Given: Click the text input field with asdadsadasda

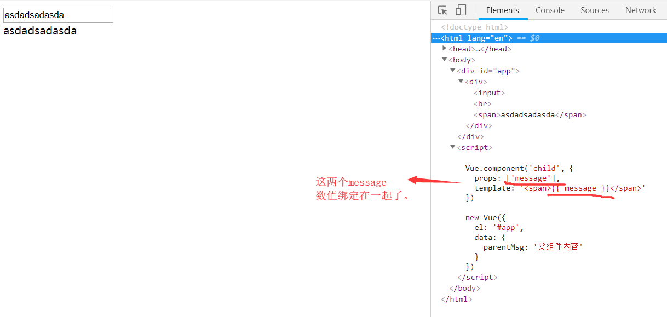Looking at the screenshot, I should (x=58, y=15).
